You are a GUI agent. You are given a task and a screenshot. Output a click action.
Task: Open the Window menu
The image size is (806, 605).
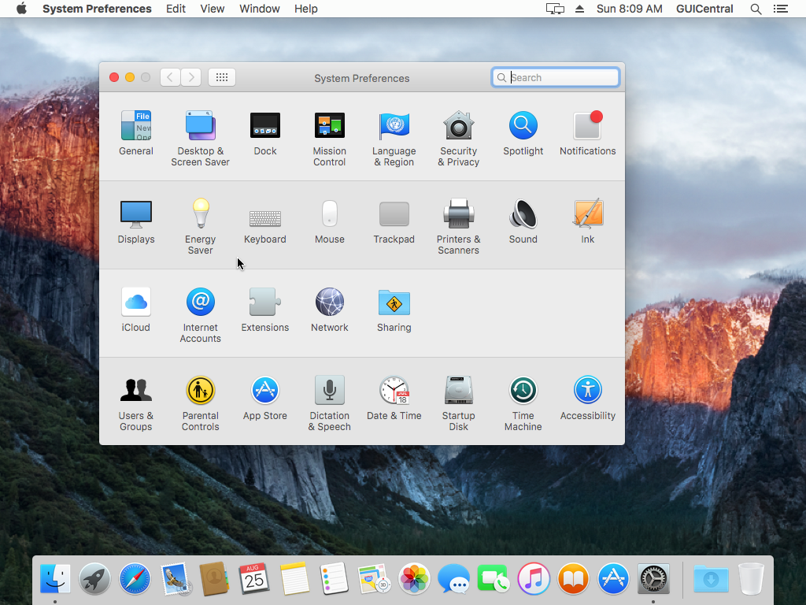pos(260,9)
